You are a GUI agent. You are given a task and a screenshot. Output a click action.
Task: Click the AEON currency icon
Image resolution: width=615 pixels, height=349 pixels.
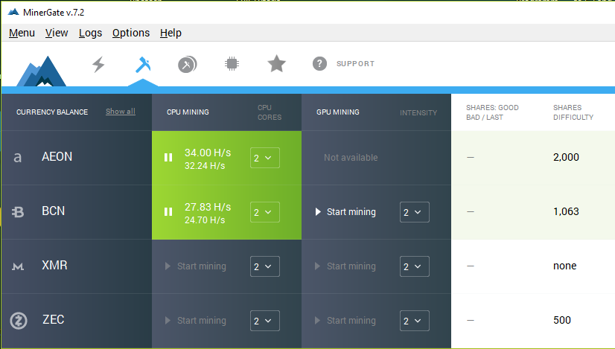(17, 158)
